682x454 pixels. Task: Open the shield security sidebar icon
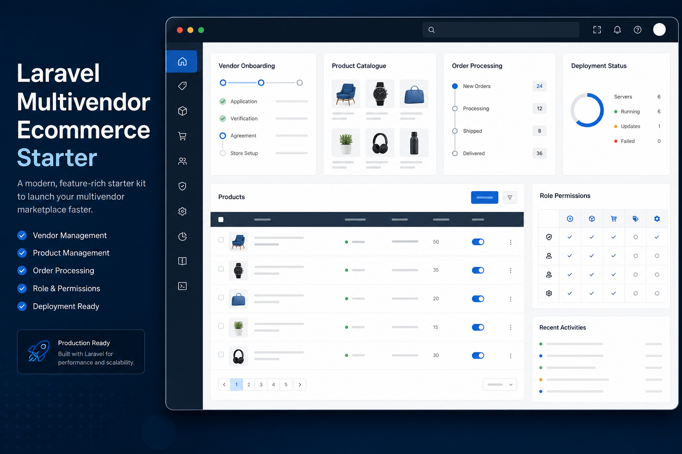182,186
